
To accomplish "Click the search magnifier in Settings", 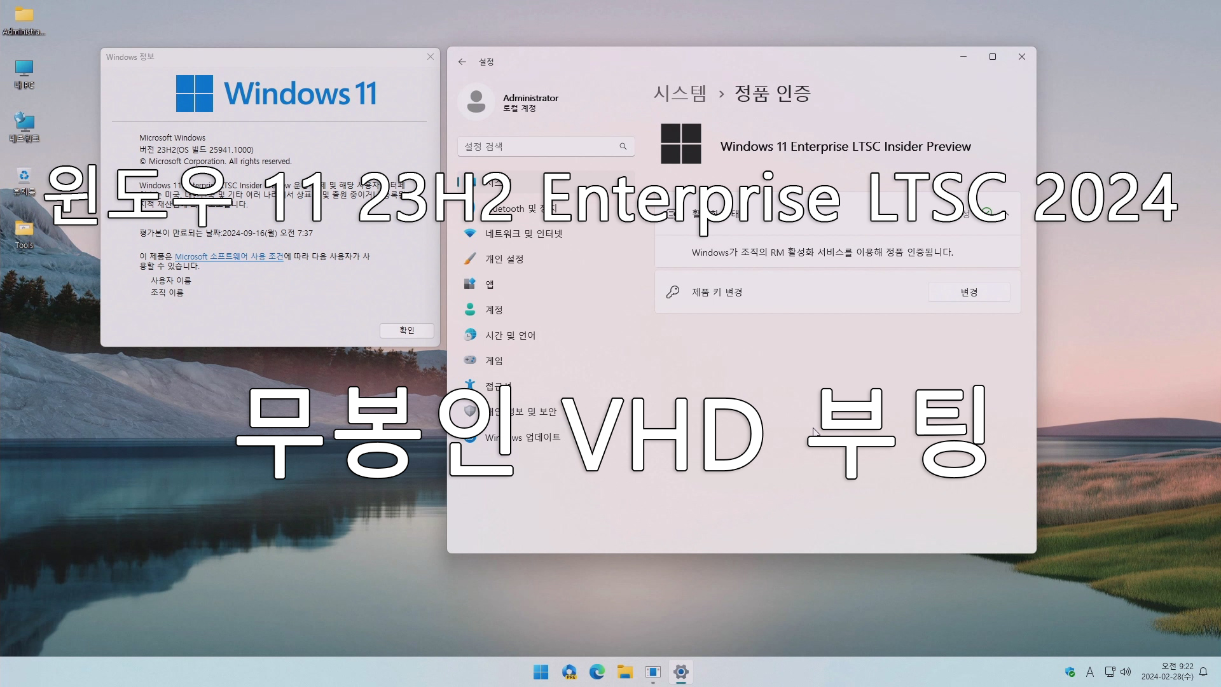I will coord(623,146).
